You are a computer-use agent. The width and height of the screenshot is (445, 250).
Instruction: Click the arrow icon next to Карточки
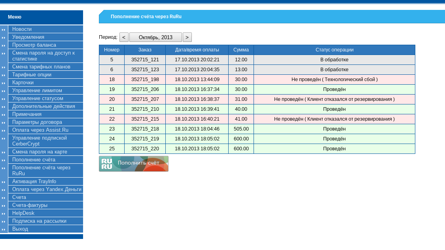(4, 83)
